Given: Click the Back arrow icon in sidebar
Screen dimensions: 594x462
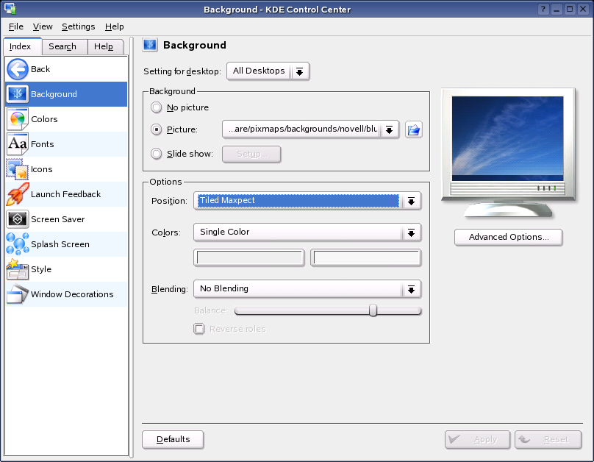Looking at the screenshot, I should pos(18,69).
